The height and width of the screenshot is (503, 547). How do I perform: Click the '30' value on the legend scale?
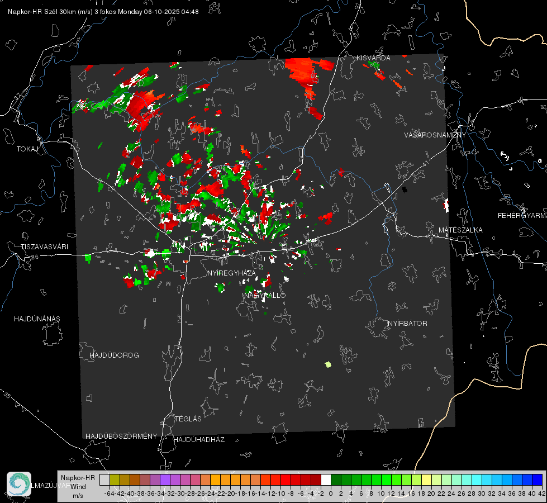482,493
